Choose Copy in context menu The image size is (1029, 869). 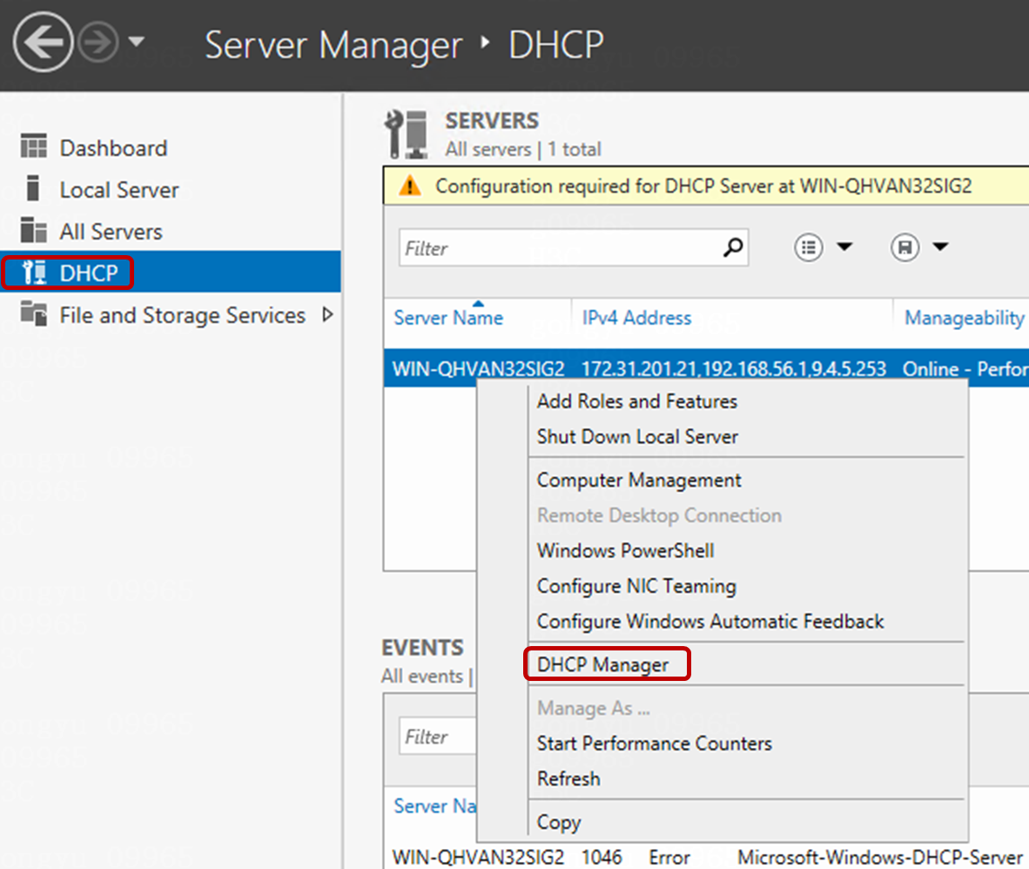(559, 822)
